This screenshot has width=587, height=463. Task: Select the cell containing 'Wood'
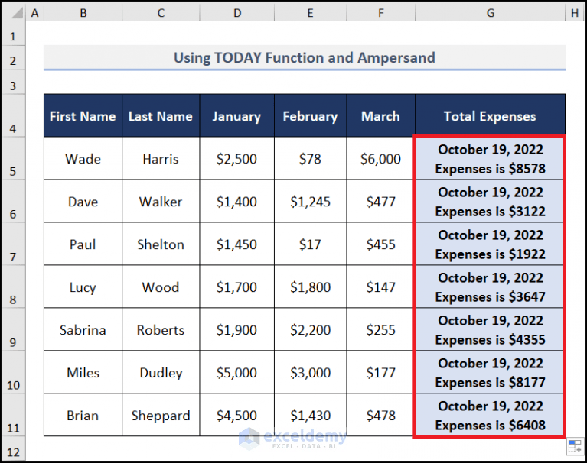[161, 287]
